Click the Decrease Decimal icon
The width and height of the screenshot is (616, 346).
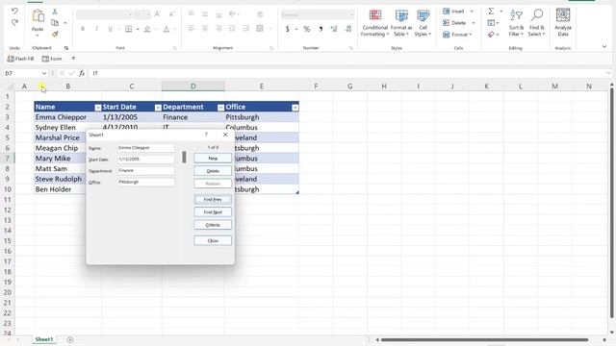click(348, 29)
